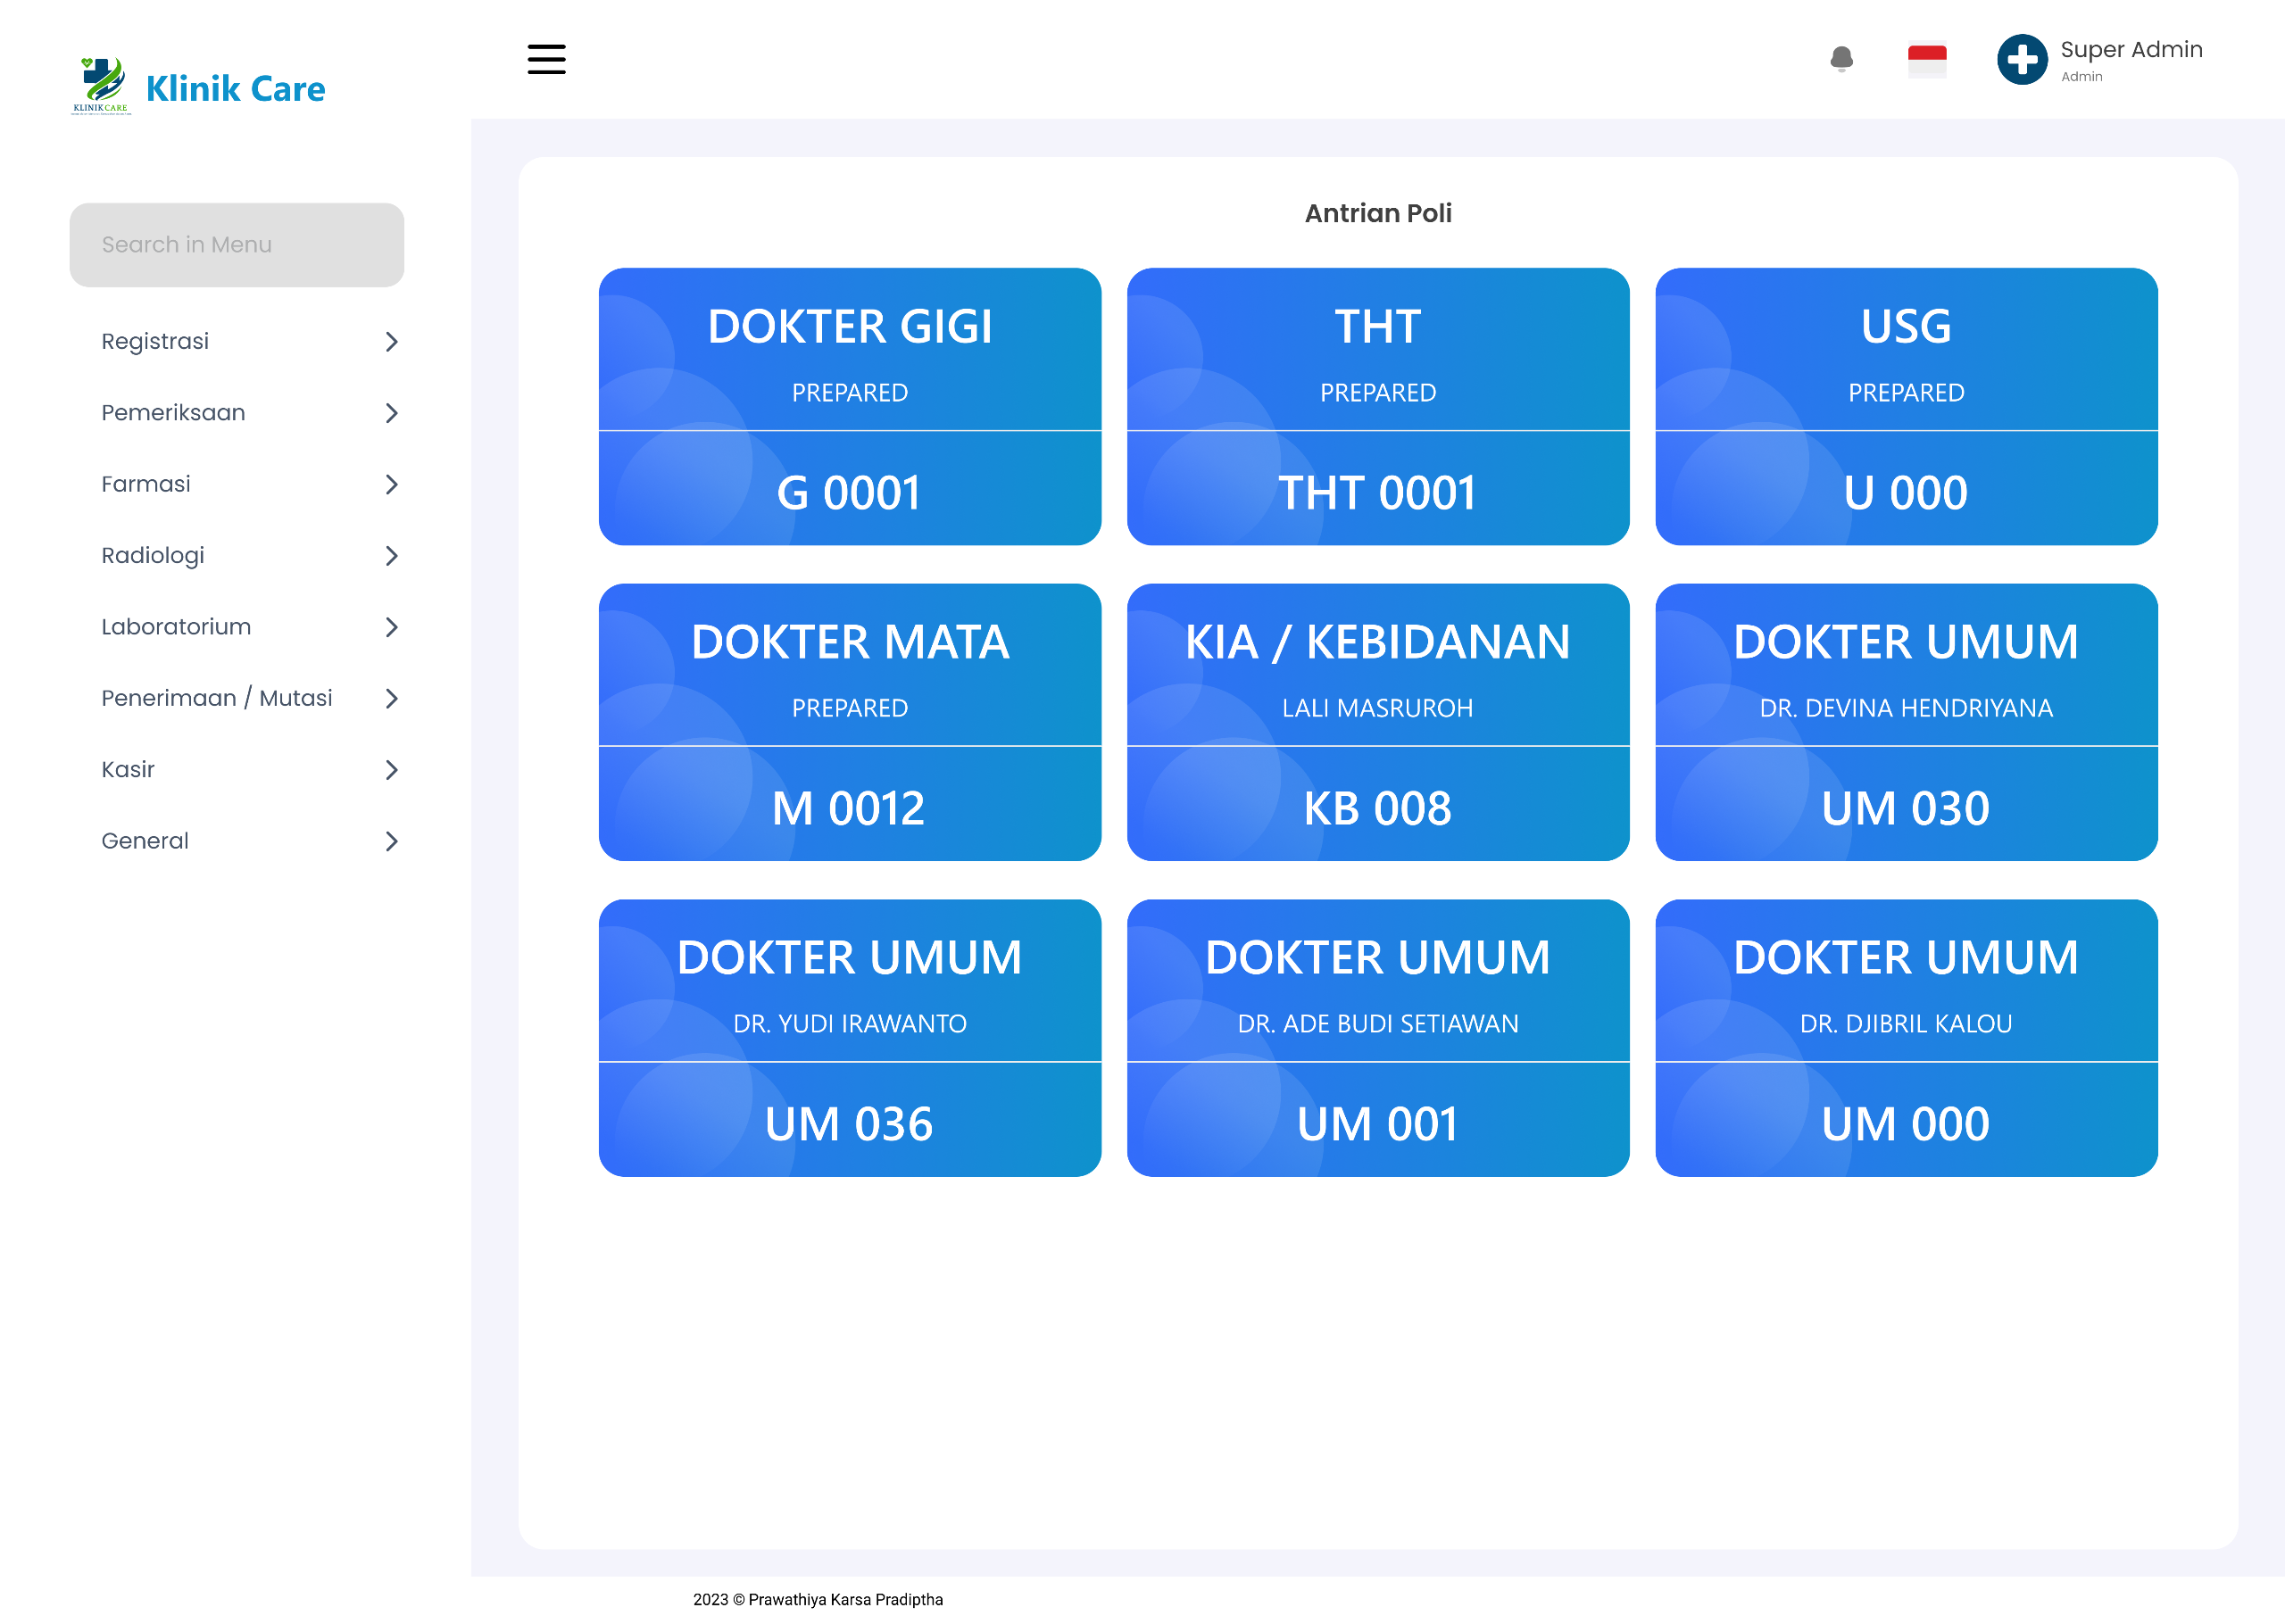Click the Super Admin avatar icon
The image size is (2285, 1624).
(x=2021, y=59)
